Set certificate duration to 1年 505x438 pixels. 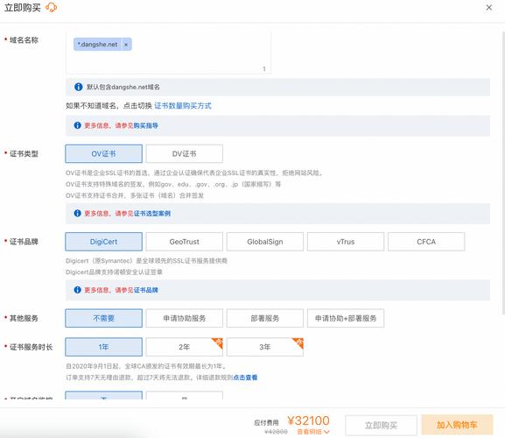103,347
